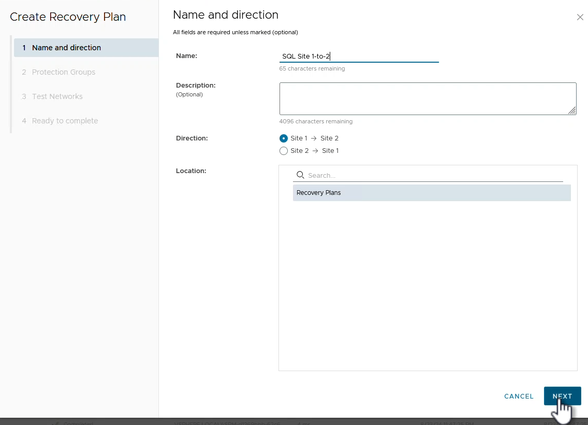Click the 'Description:' field label

coord(196,85)
